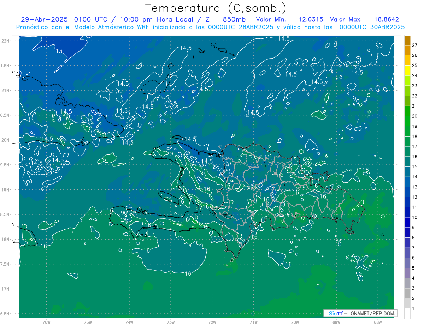Pick white swatch below 1 on color scale
Image resolution: width=424 pixels, height=327 pixels.
coord(407,314)
